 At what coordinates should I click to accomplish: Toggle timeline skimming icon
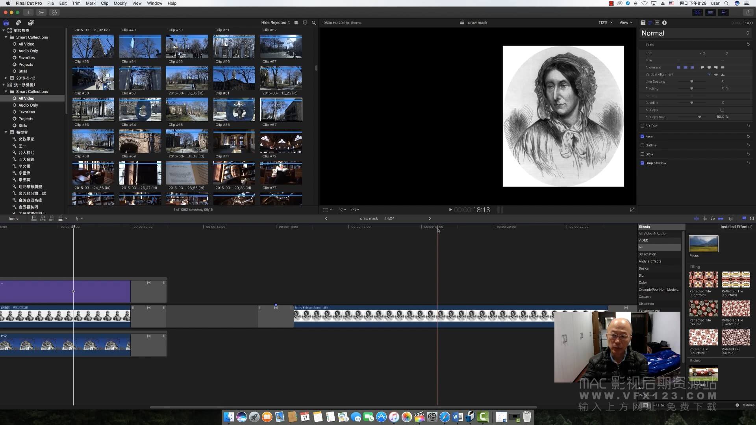697,218
